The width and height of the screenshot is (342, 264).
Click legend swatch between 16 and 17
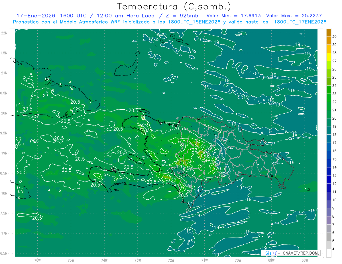[x=329, y=147]
